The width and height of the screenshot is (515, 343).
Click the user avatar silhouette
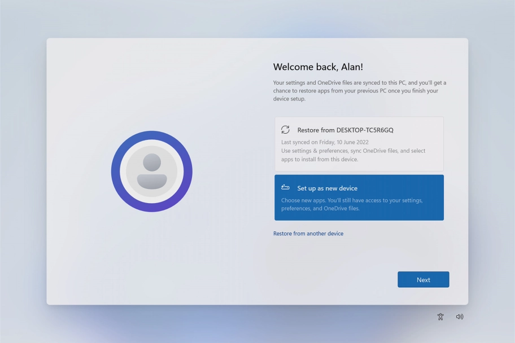point(151,171)
